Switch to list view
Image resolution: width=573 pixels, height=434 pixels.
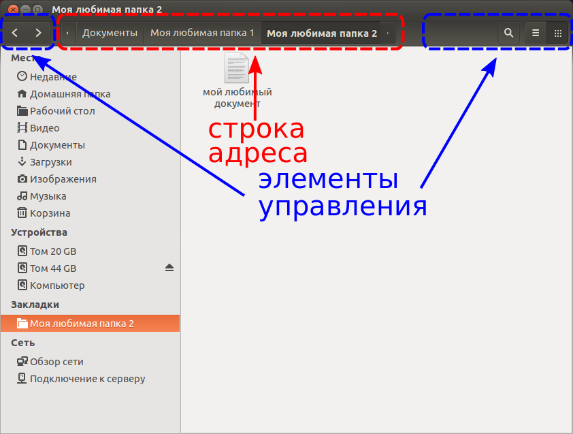click(536, 33)
